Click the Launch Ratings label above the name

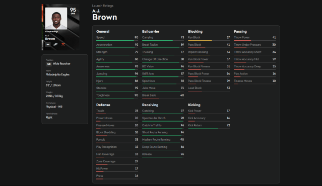tap(103, 6)
